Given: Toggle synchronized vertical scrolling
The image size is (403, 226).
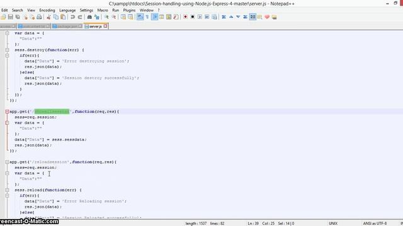Looking at the screenshot, I should [123, 17].
